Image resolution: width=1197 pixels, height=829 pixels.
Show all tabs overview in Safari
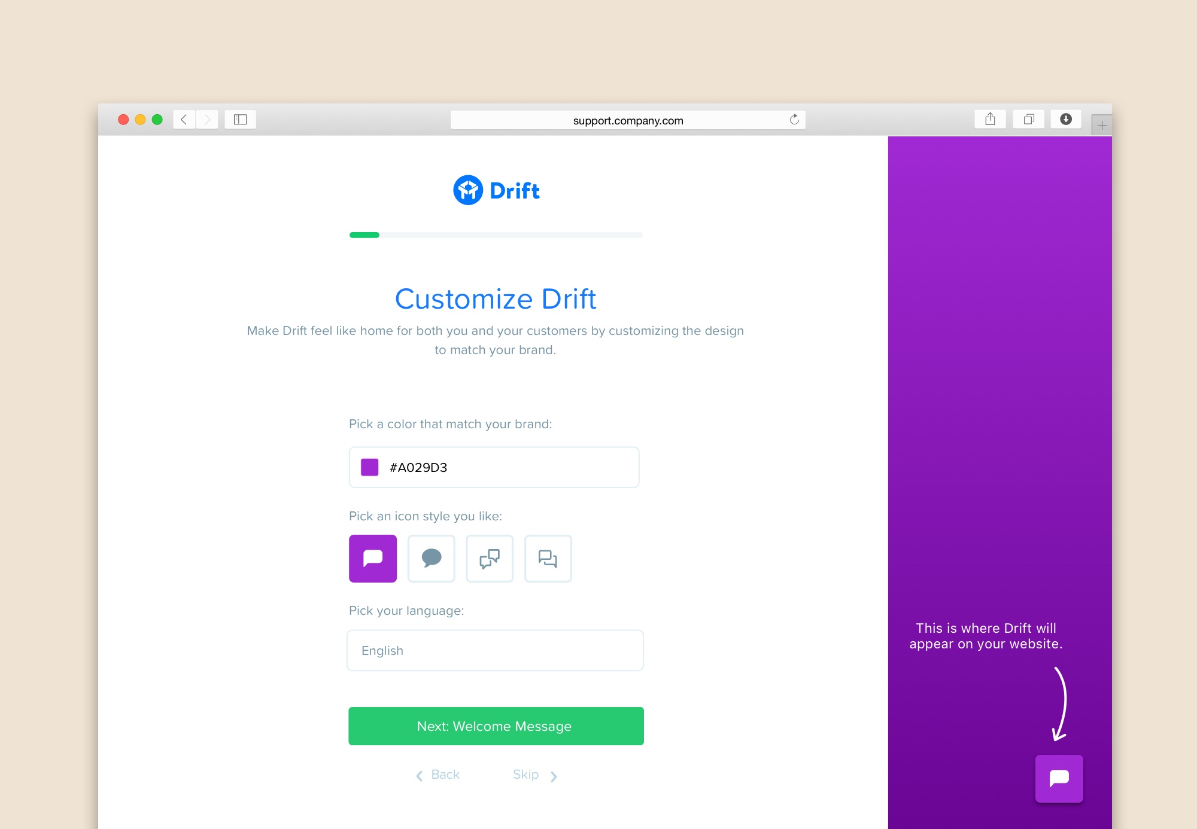click(x=1028, y=119)
